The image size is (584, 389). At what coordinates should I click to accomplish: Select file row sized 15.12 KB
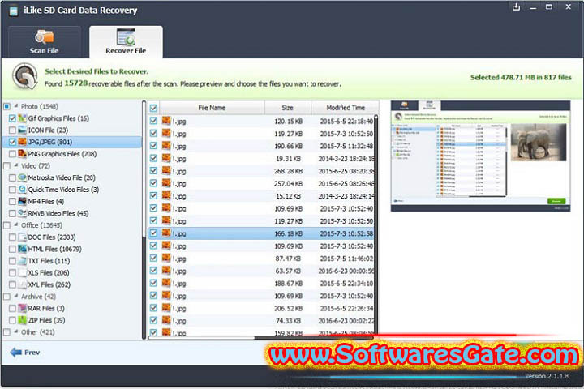pyautogui.click(x=261, y=196)
